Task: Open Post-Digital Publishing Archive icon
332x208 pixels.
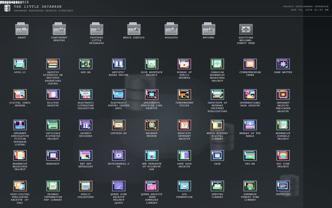Action: [20, 186]
